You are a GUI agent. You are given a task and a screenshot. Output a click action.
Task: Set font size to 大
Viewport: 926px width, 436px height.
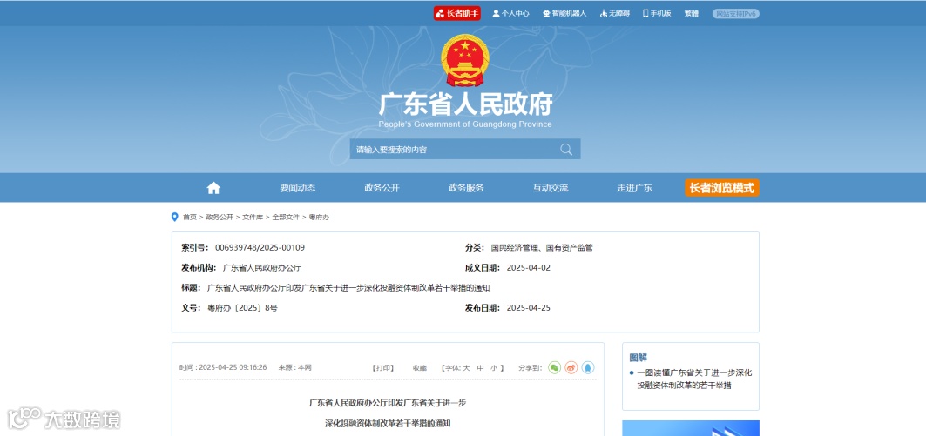tap(466, 367)
